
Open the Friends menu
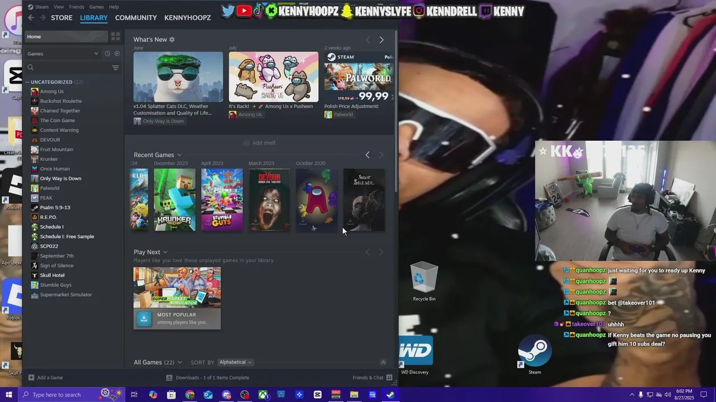click(x=77, y=7)
